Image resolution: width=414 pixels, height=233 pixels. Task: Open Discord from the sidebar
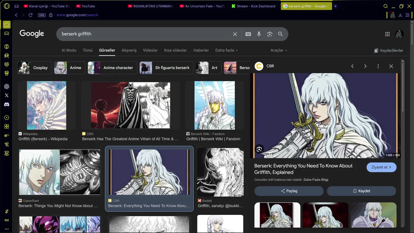[6, 105]
